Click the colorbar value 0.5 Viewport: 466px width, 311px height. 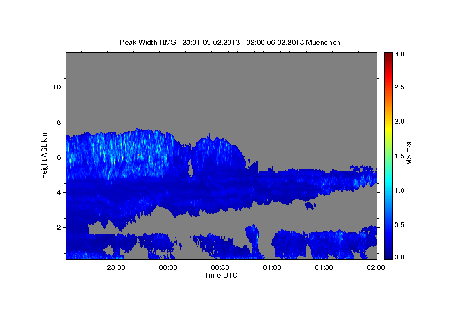tap(400, 225)
